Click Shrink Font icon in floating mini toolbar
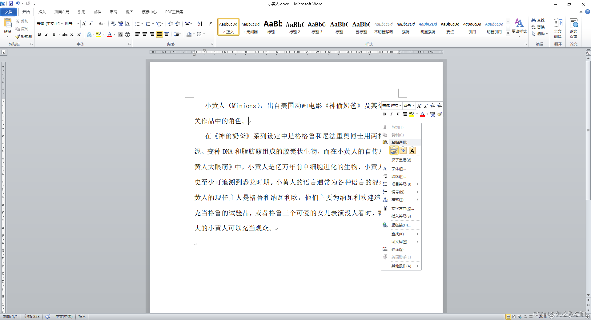The width and height of the screenshot is (591, 320). pyautogui.click(x=426, y=106)
